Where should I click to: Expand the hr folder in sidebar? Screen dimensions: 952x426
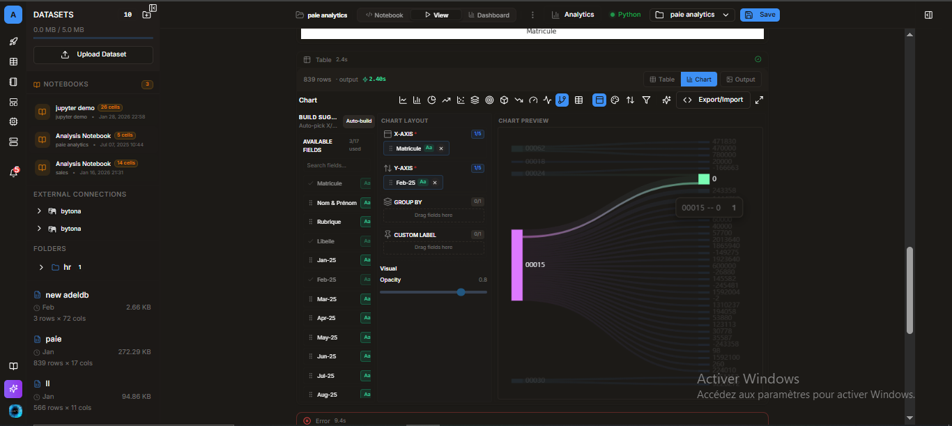[40, 266]
